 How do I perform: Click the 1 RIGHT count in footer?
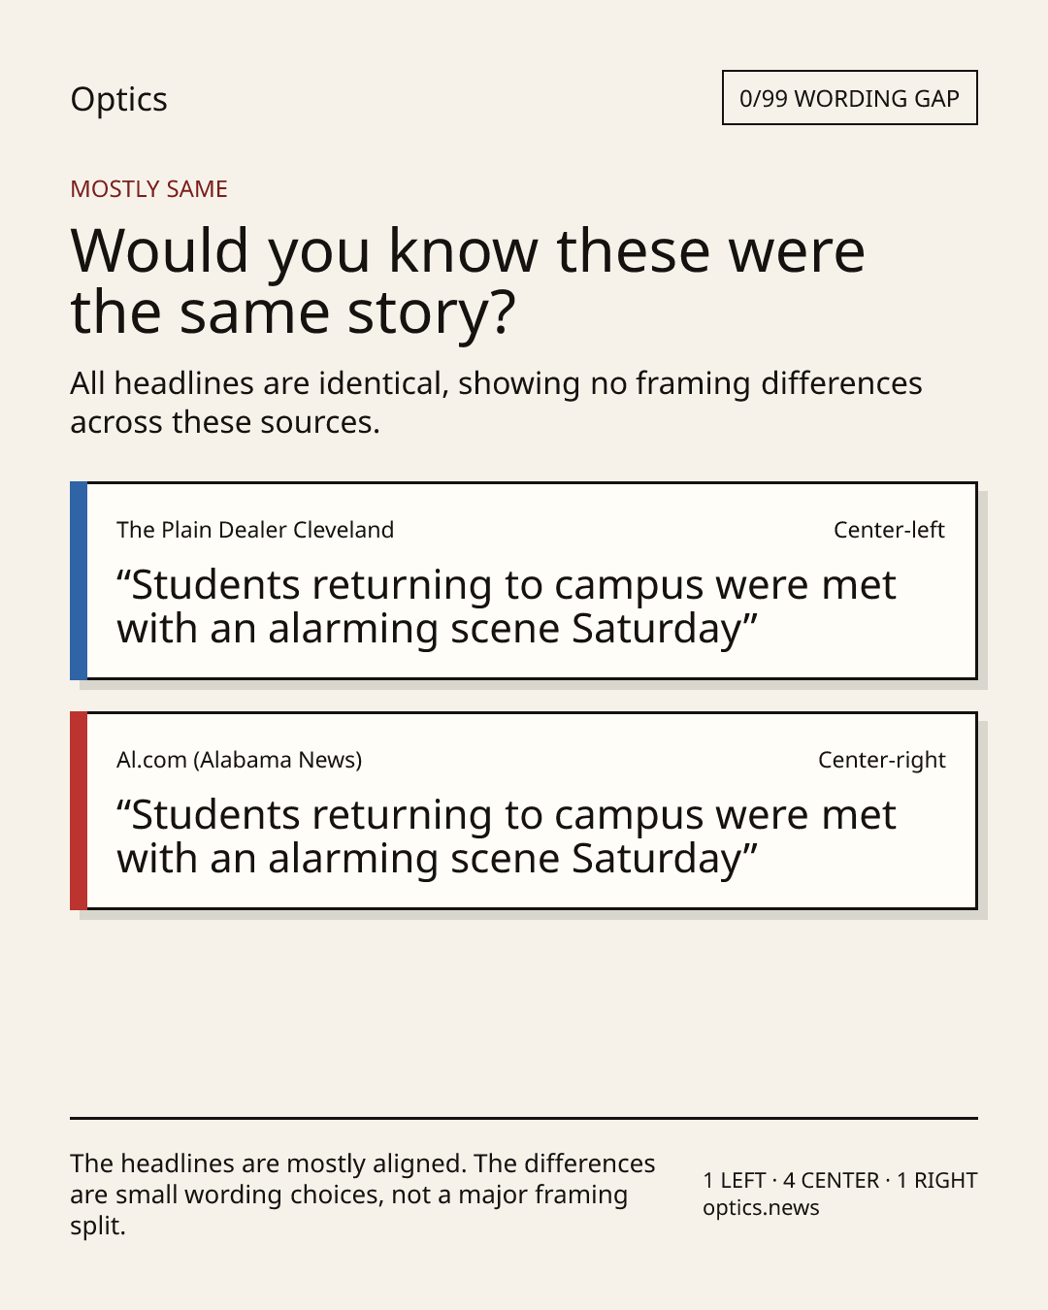(x=936, y=1181)
